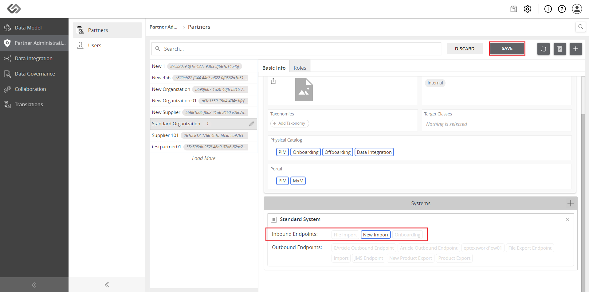Open Data Governance in sidebar

pyautogui.click(x=34, y=74)
